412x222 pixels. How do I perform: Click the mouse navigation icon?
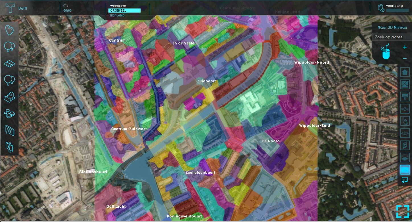386,52
